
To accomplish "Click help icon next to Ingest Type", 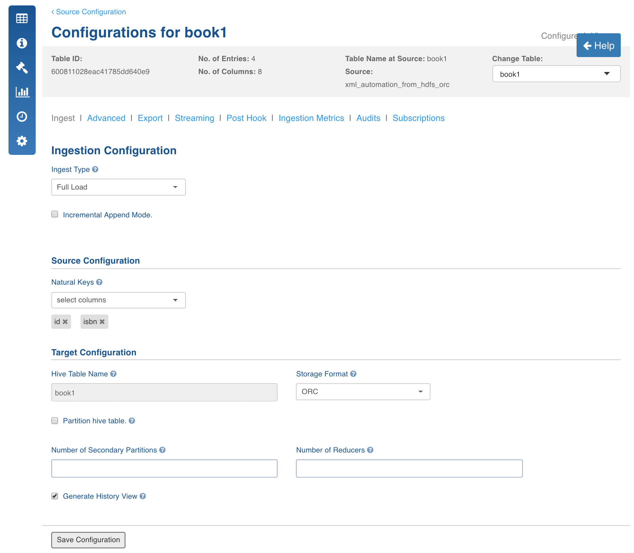I will [95, 169].
